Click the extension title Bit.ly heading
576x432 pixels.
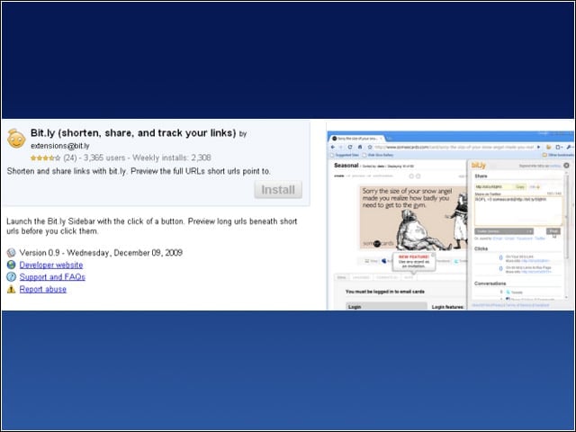point(133,132)
